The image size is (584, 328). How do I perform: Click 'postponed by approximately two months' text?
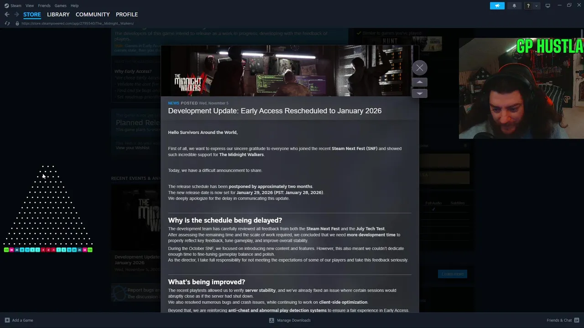click(x=271, y=186)
